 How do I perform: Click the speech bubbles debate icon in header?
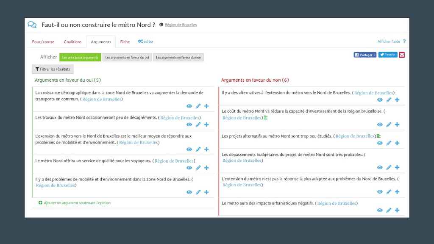coord(32,25)
